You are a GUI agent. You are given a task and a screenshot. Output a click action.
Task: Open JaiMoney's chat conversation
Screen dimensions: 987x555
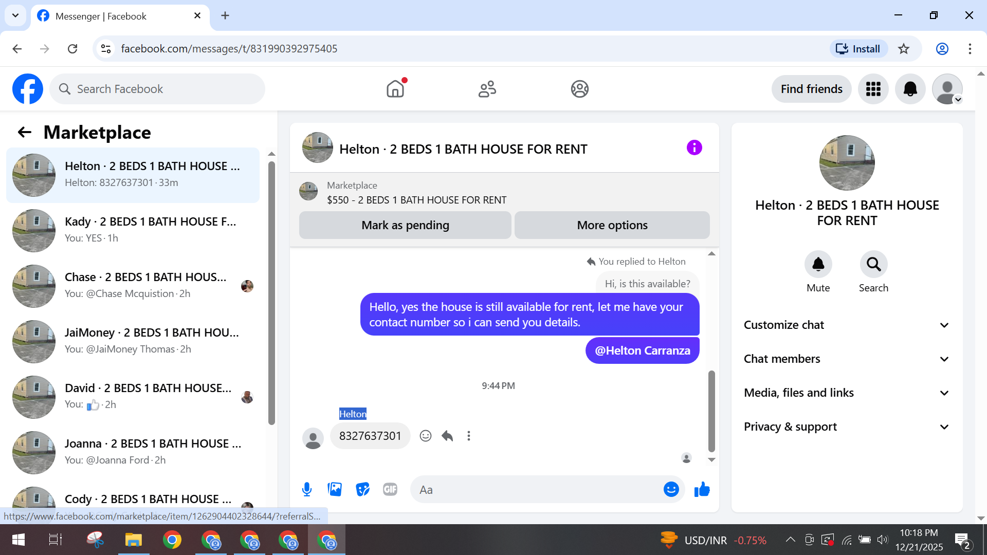[x=133, y=341]
